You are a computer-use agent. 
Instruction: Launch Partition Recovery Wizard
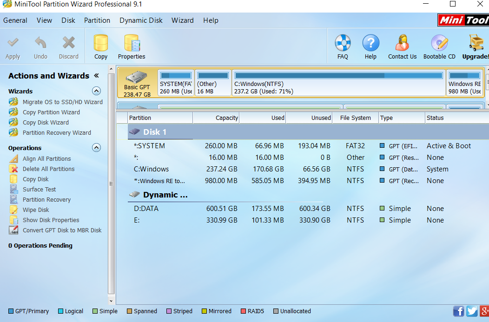point(57,133)
